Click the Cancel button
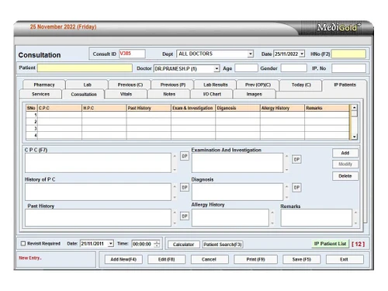388x291 pixels. pyautogui.click(x=209, y=259)
